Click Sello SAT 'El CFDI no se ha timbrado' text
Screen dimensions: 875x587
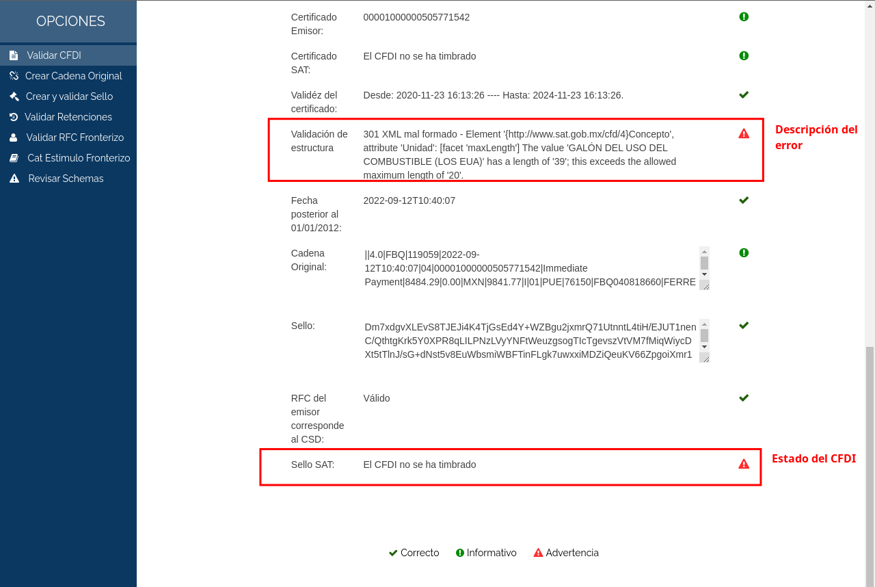420,465
